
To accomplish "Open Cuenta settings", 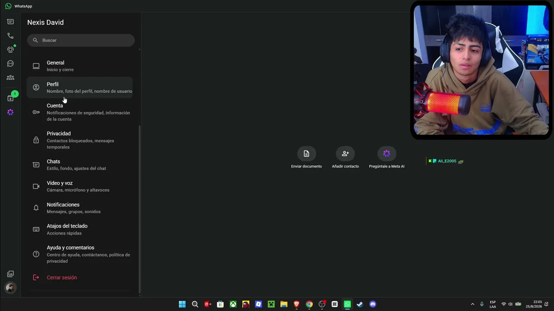I will point(80,112).
